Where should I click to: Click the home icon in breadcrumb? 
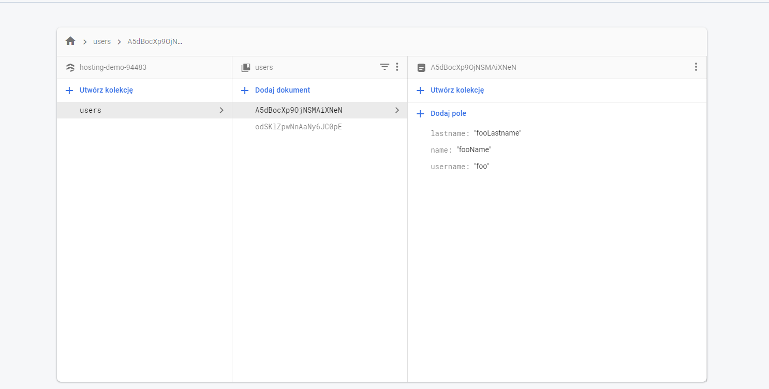pos(70,41)
